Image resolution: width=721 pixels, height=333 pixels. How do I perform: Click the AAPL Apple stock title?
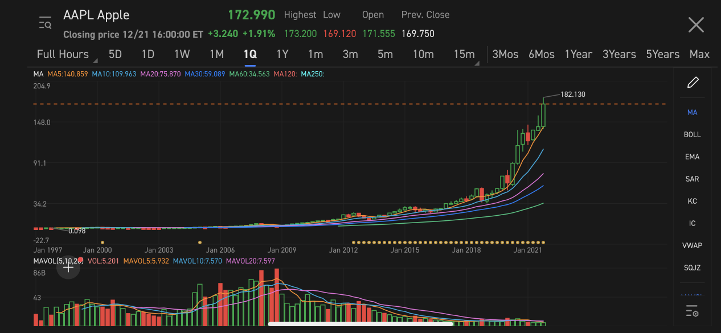pos(96,15)
